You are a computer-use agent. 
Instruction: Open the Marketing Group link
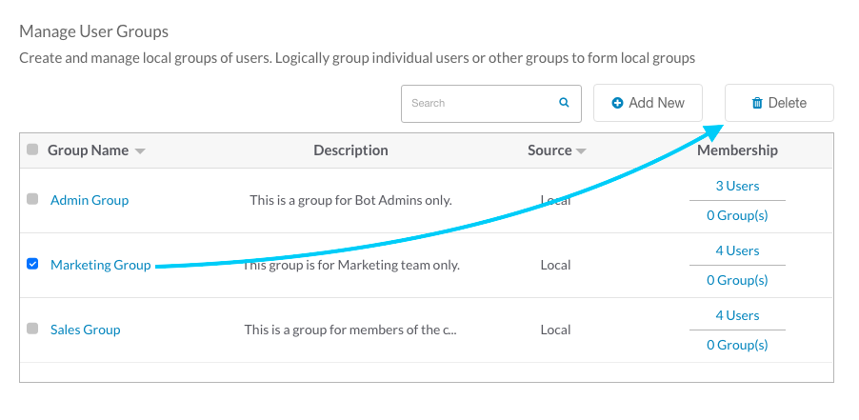(x=100, y=265)
